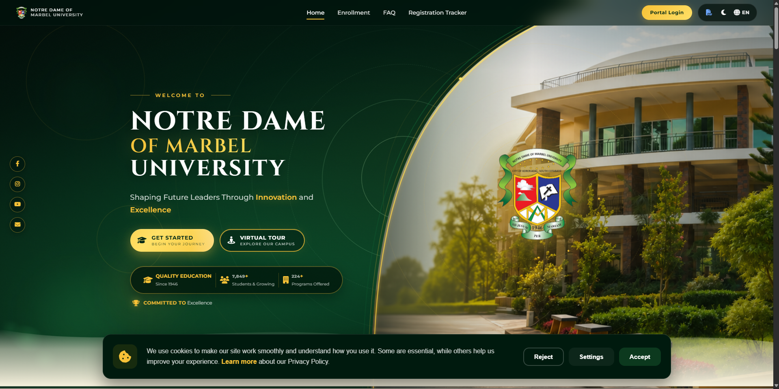Open the Facebook social link
This screenshot has height=389, width=779.
(17, 164)
